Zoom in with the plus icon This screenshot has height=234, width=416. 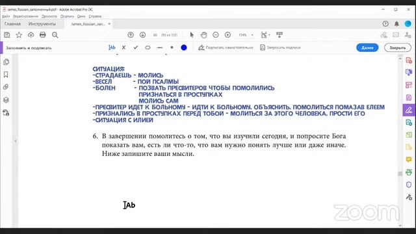coord(227,34)
